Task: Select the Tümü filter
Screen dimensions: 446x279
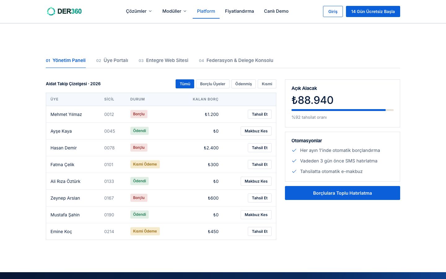Action: point(185,84)
